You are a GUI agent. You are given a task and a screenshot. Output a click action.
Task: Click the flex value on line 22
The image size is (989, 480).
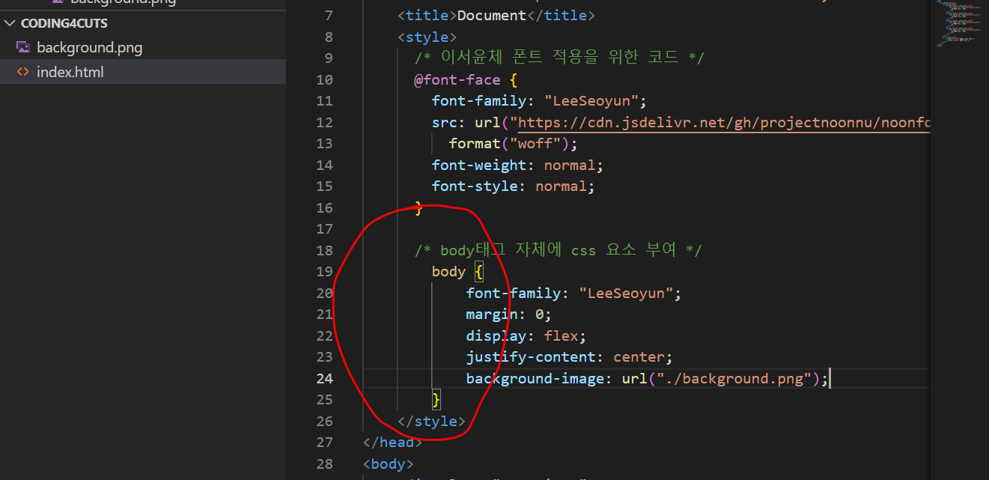561,335
